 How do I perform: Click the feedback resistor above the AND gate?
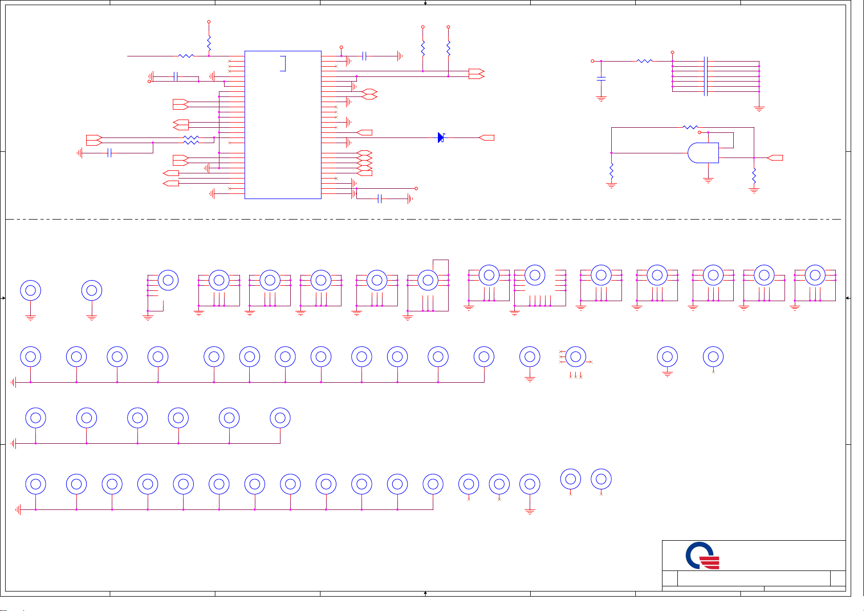pos(690,127)
